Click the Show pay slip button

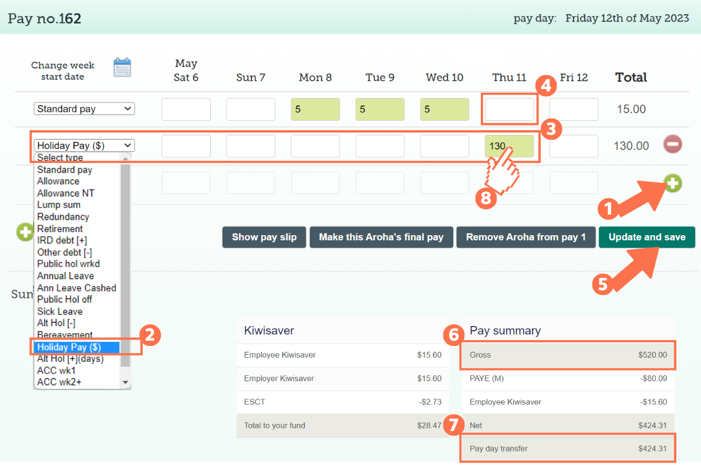[264, 237]
